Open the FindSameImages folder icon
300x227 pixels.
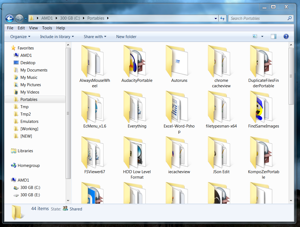point(263,108)
